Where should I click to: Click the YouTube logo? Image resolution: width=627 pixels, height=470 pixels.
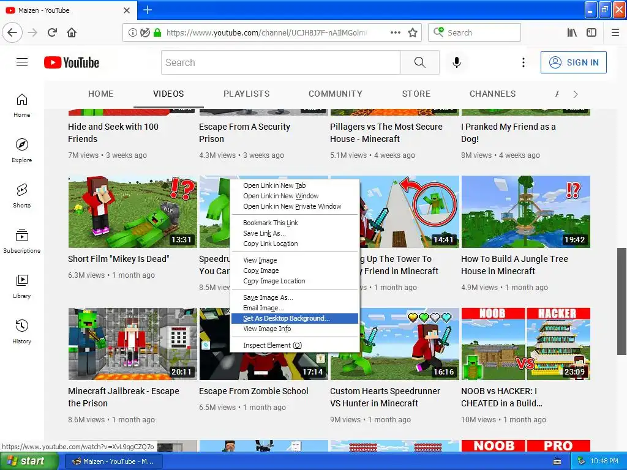tap(72, 63)
